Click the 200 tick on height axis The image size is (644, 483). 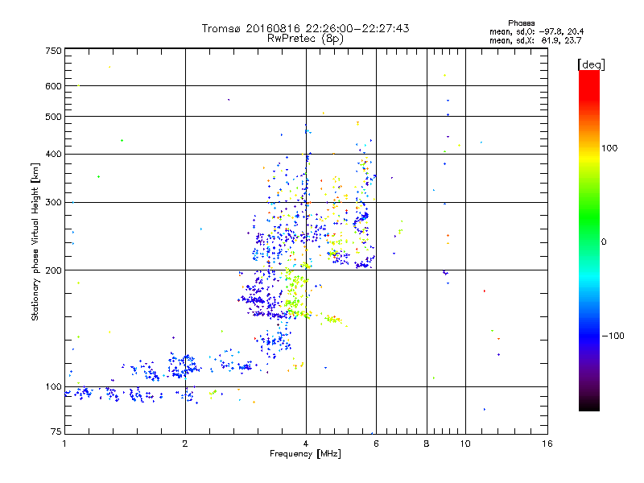coord(53,270)
